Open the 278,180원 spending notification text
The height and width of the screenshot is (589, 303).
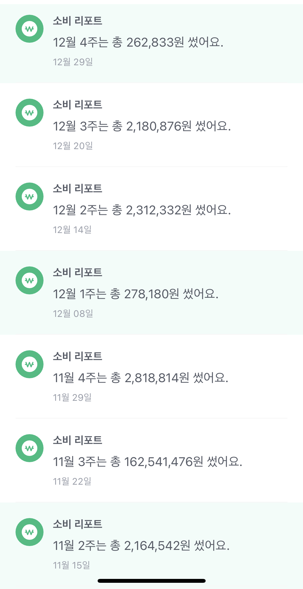click(136, 294)
